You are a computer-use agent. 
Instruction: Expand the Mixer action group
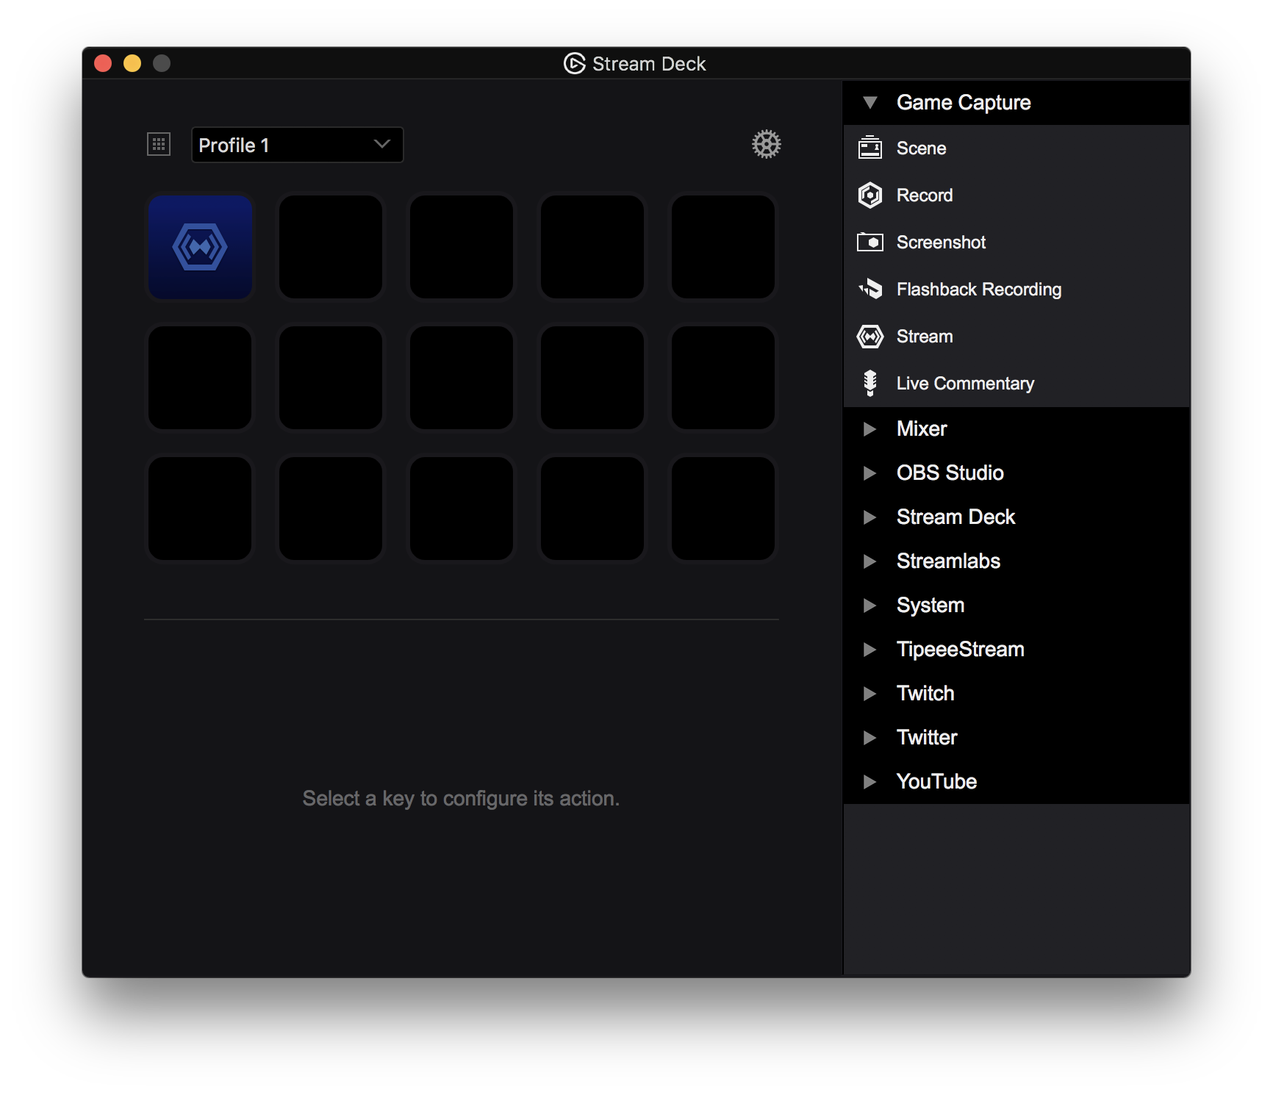tap(871, 428)
